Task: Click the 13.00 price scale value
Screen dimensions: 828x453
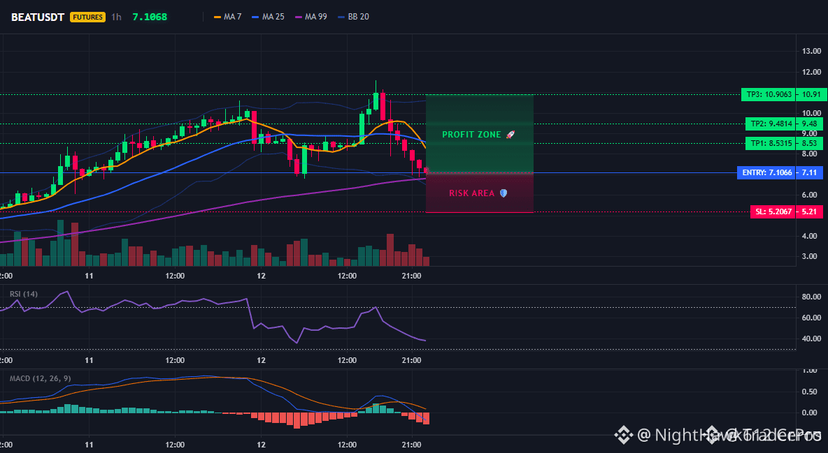Action: [x=812, y=51]
